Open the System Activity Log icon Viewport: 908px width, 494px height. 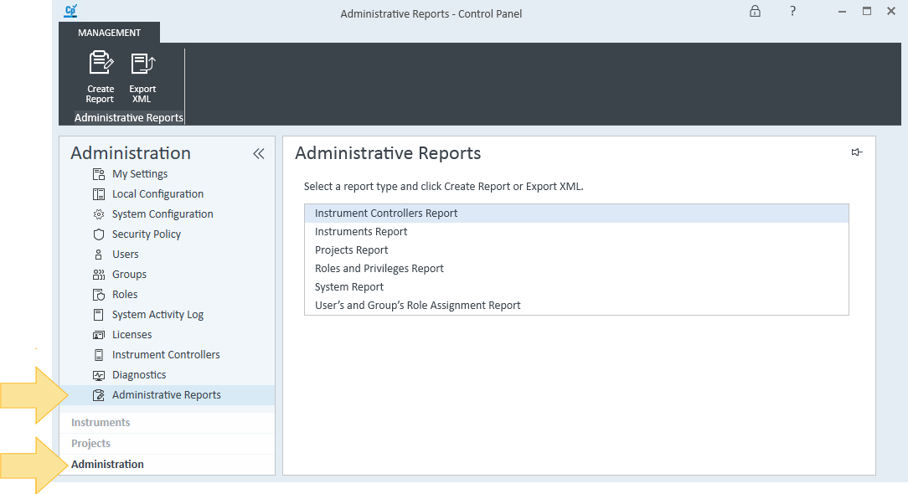99,314
